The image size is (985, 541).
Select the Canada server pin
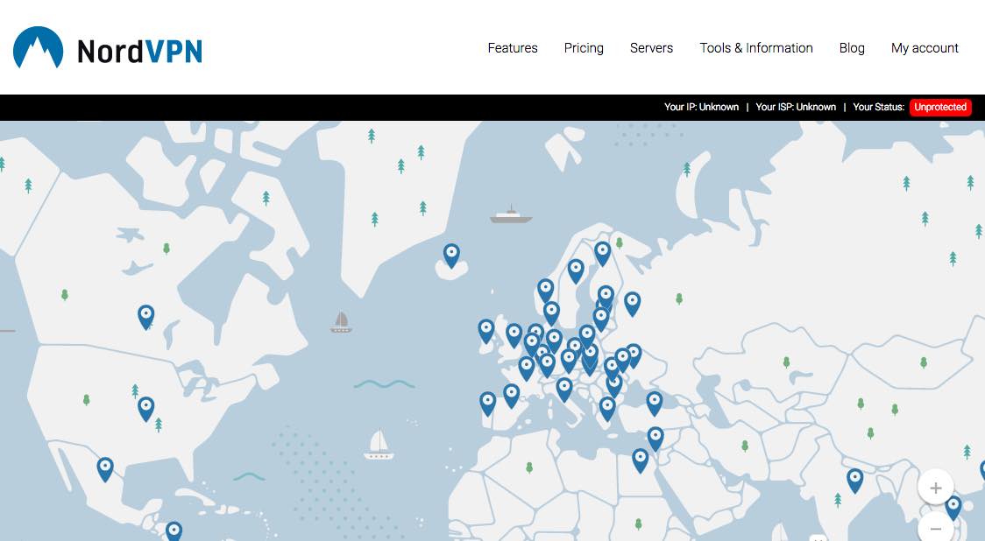pos(145,316)
